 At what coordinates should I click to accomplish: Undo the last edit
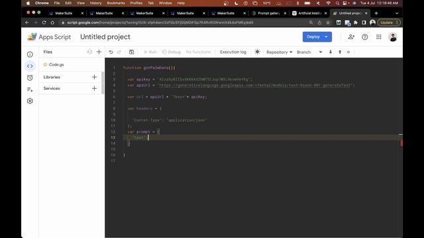(111, 52)
